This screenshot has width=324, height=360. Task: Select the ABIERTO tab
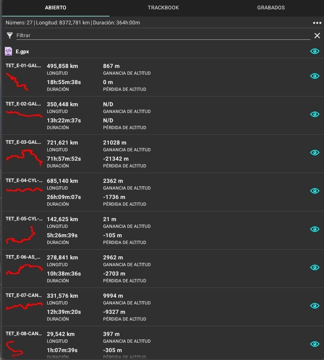pos(55,8)
